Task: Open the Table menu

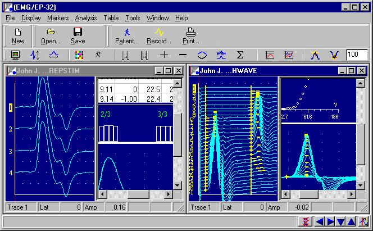Action: point(111,18)
